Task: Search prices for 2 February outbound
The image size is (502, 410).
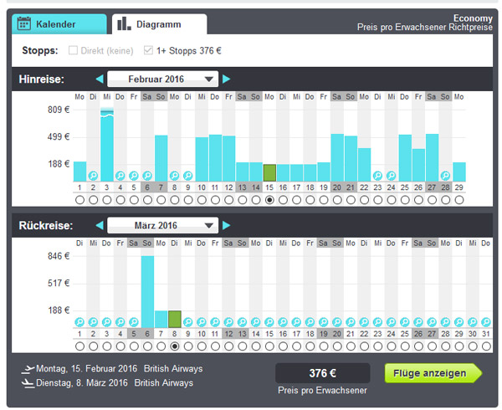Action: click(93, 176)
